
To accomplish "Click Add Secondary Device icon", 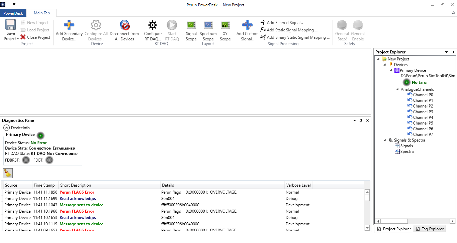I will tap(69, 25).
